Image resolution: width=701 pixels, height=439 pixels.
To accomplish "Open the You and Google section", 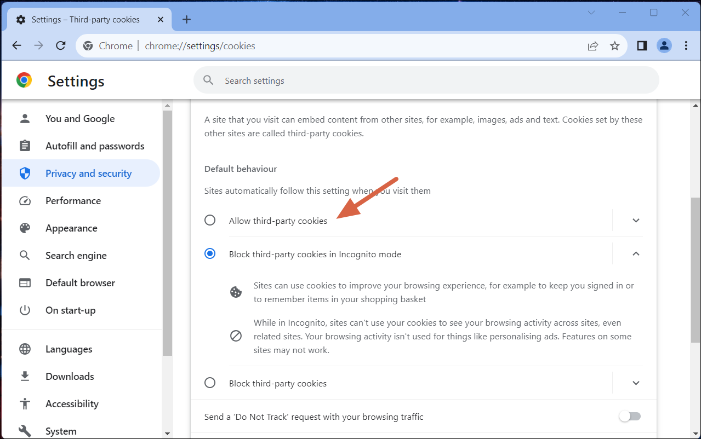I will (x=79, y=118).
